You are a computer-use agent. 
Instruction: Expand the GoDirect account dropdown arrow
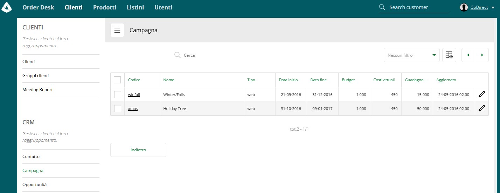click(493, 7)
